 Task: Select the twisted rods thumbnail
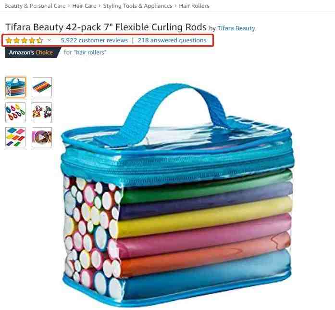[42, 112]
